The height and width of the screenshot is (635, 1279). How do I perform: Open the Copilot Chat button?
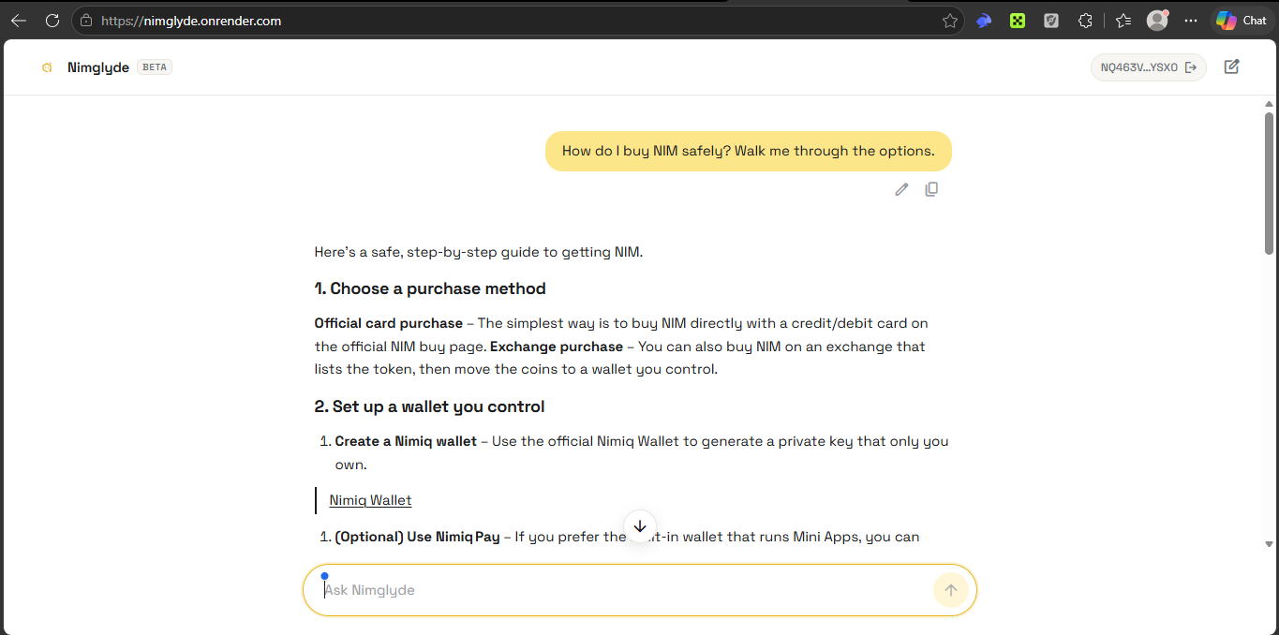[x=1242, y=21]
